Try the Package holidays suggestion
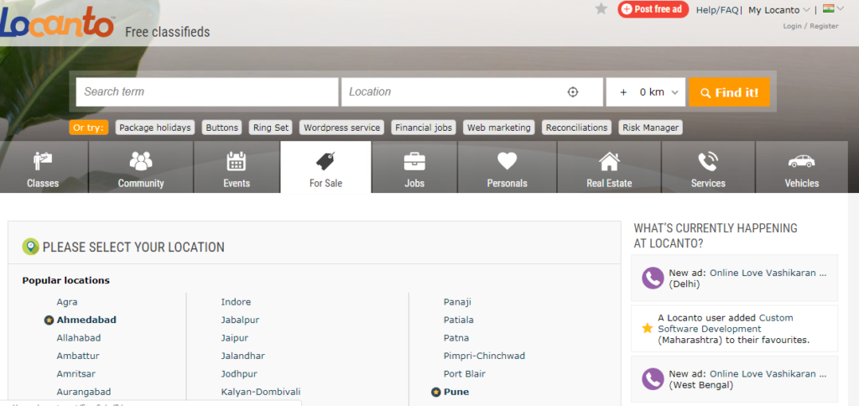 coord(155,128)
